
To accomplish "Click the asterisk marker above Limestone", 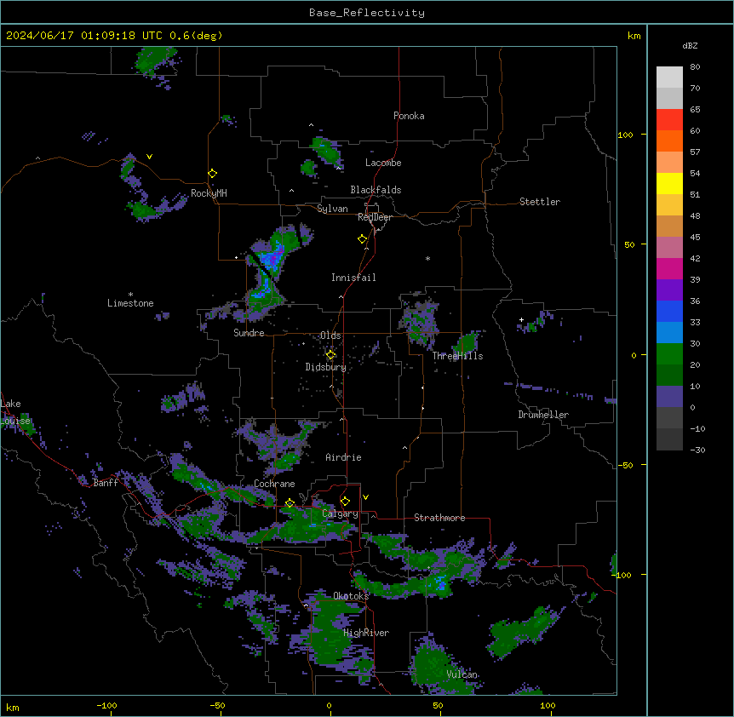I will tap(130, 295).
